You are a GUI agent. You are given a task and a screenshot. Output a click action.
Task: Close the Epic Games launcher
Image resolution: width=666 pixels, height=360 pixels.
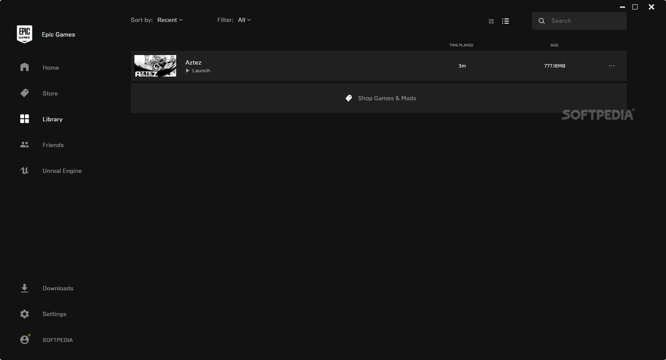click(651, 7)
